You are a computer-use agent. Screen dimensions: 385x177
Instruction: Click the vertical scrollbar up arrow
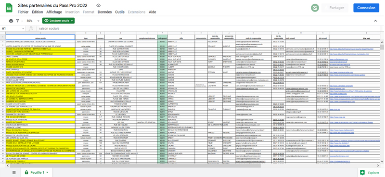[382, 42]
